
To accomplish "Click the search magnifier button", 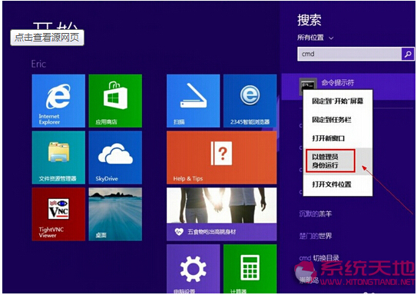I will (x=408, y=54).
